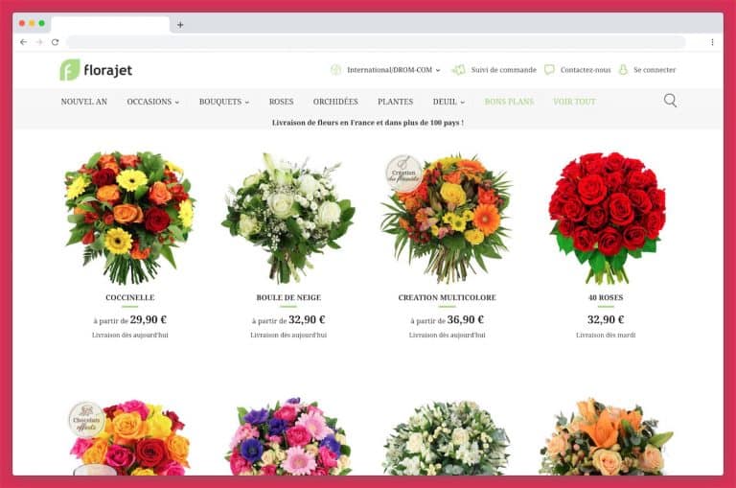This screenshot has height=488, width=736.
Task: Click the globe icon beside International
Action: [x=335, y=70]
